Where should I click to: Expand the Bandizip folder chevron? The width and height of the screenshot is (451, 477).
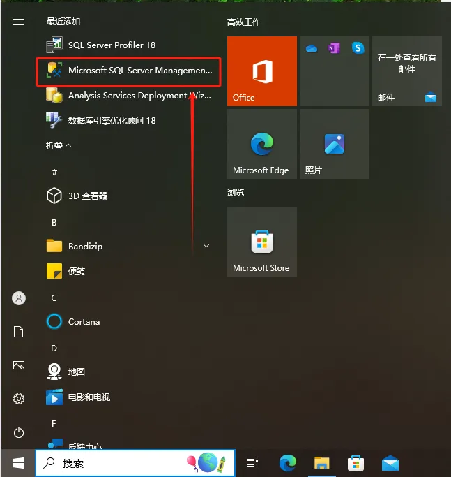click(x=206, y=246)
